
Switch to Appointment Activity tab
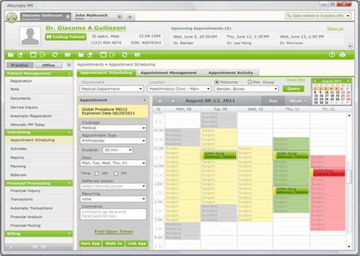tap(231, 72)
